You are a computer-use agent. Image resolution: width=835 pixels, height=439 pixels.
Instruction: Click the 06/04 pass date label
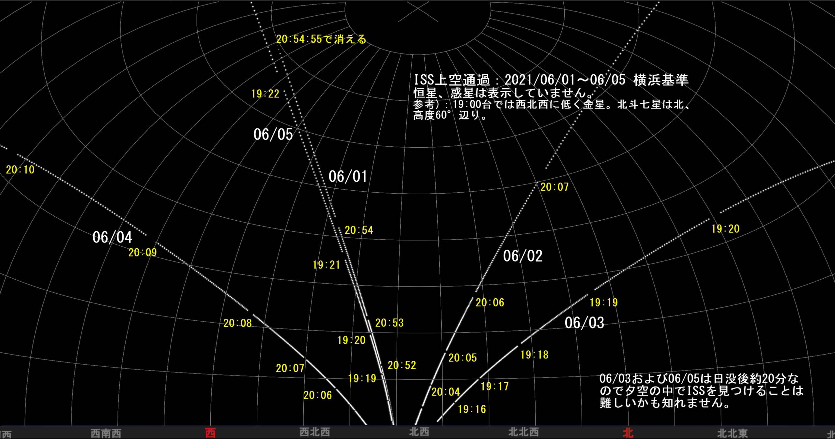click(112, 238)
